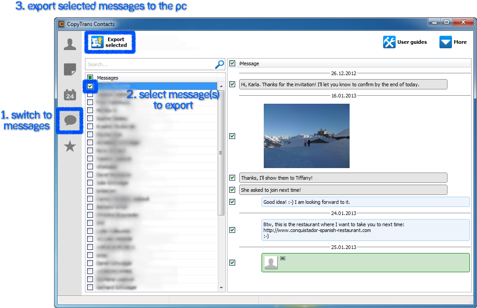This screenshot has width=477, height=308.
Task: Uncheck the restaurant message checkbox
Action: pos(232,230)
